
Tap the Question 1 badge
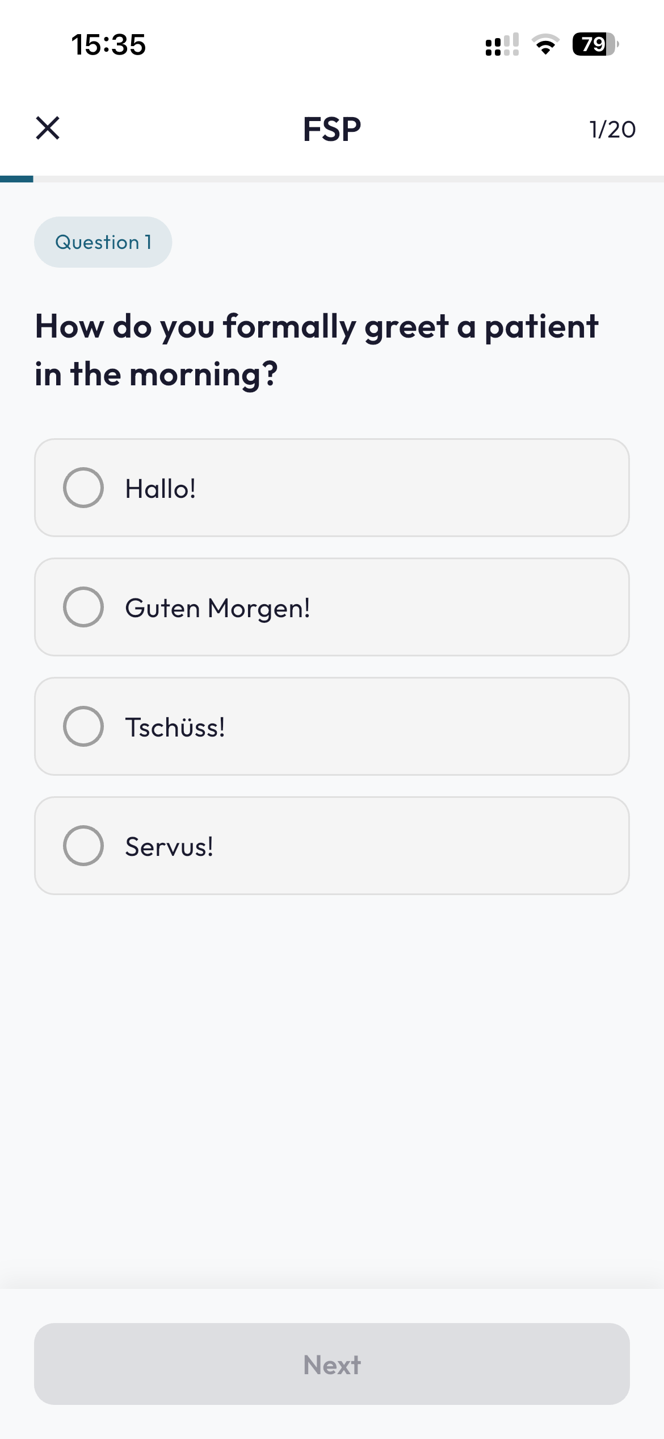point(103,242)
